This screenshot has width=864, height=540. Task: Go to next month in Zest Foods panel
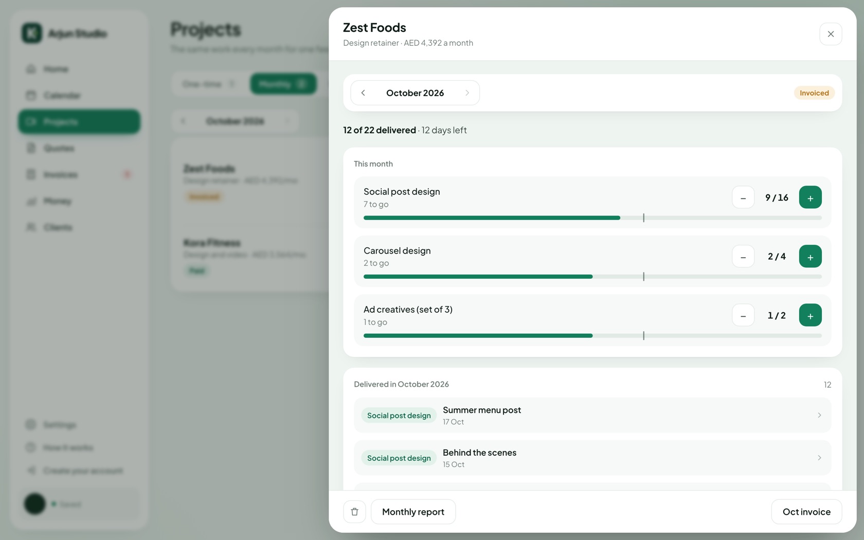(467, 93)
